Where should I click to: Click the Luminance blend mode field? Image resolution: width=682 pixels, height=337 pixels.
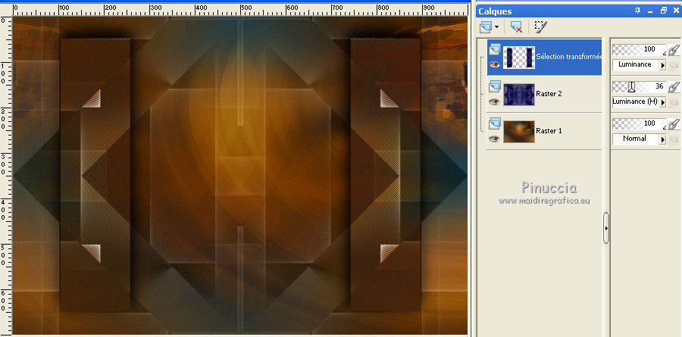(x=636, y=65)
